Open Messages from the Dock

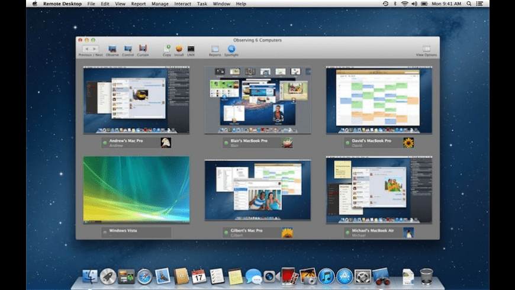[x=253, y=276]
